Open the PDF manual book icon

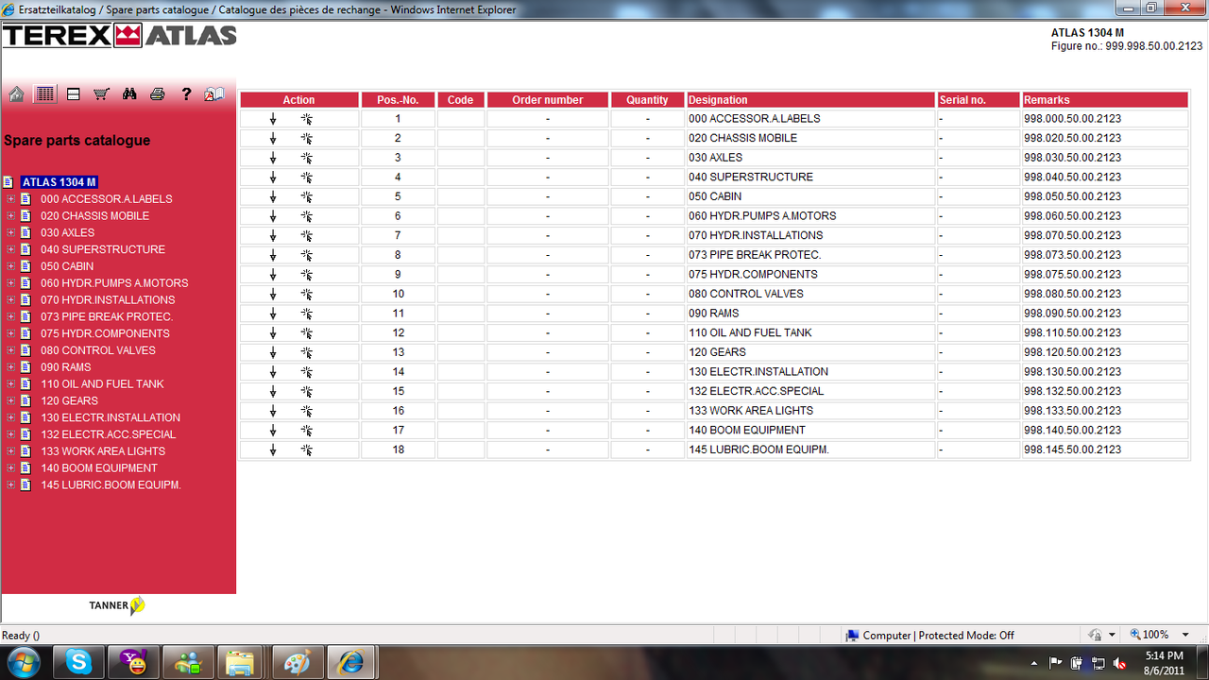pos(214,93)
